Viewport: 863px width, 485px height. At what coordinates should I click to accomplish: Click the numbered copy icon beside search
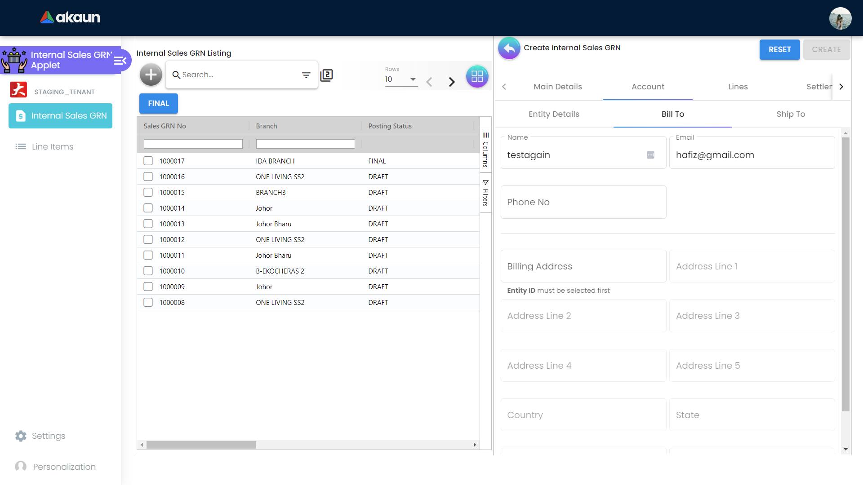[x=327, y=75]
